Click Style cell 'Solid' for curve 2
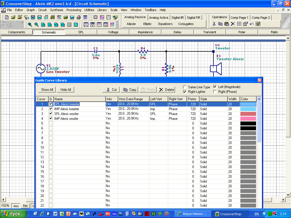The image size is (291, 218). (x=213, y=109)
